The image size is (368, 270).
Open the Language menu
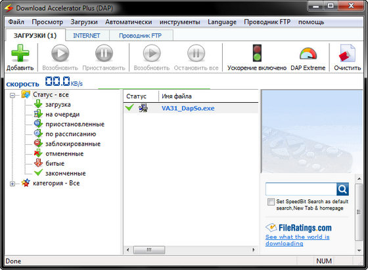click(x=222, y=22)
